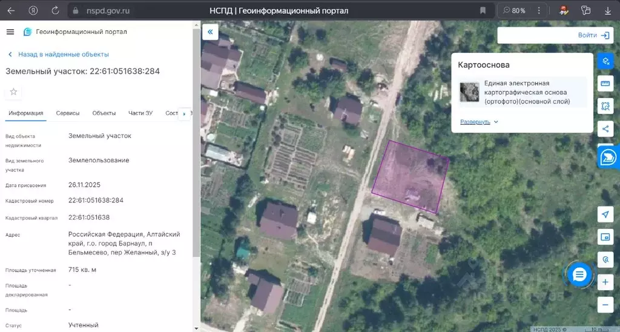Collapse the left info panel

210,32
